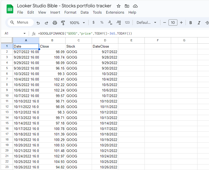Open the Tools menu
The height and width of the screenshot is (170, 209).
(x=97, y=12)
